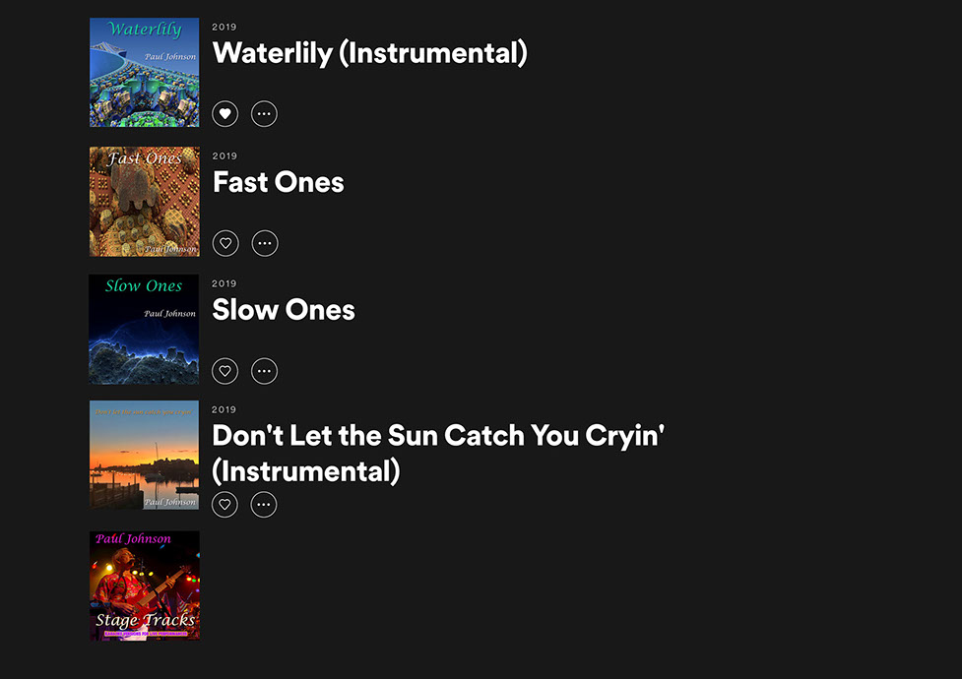Open the Waterlily (Instrumental) album title

point(370,53)
